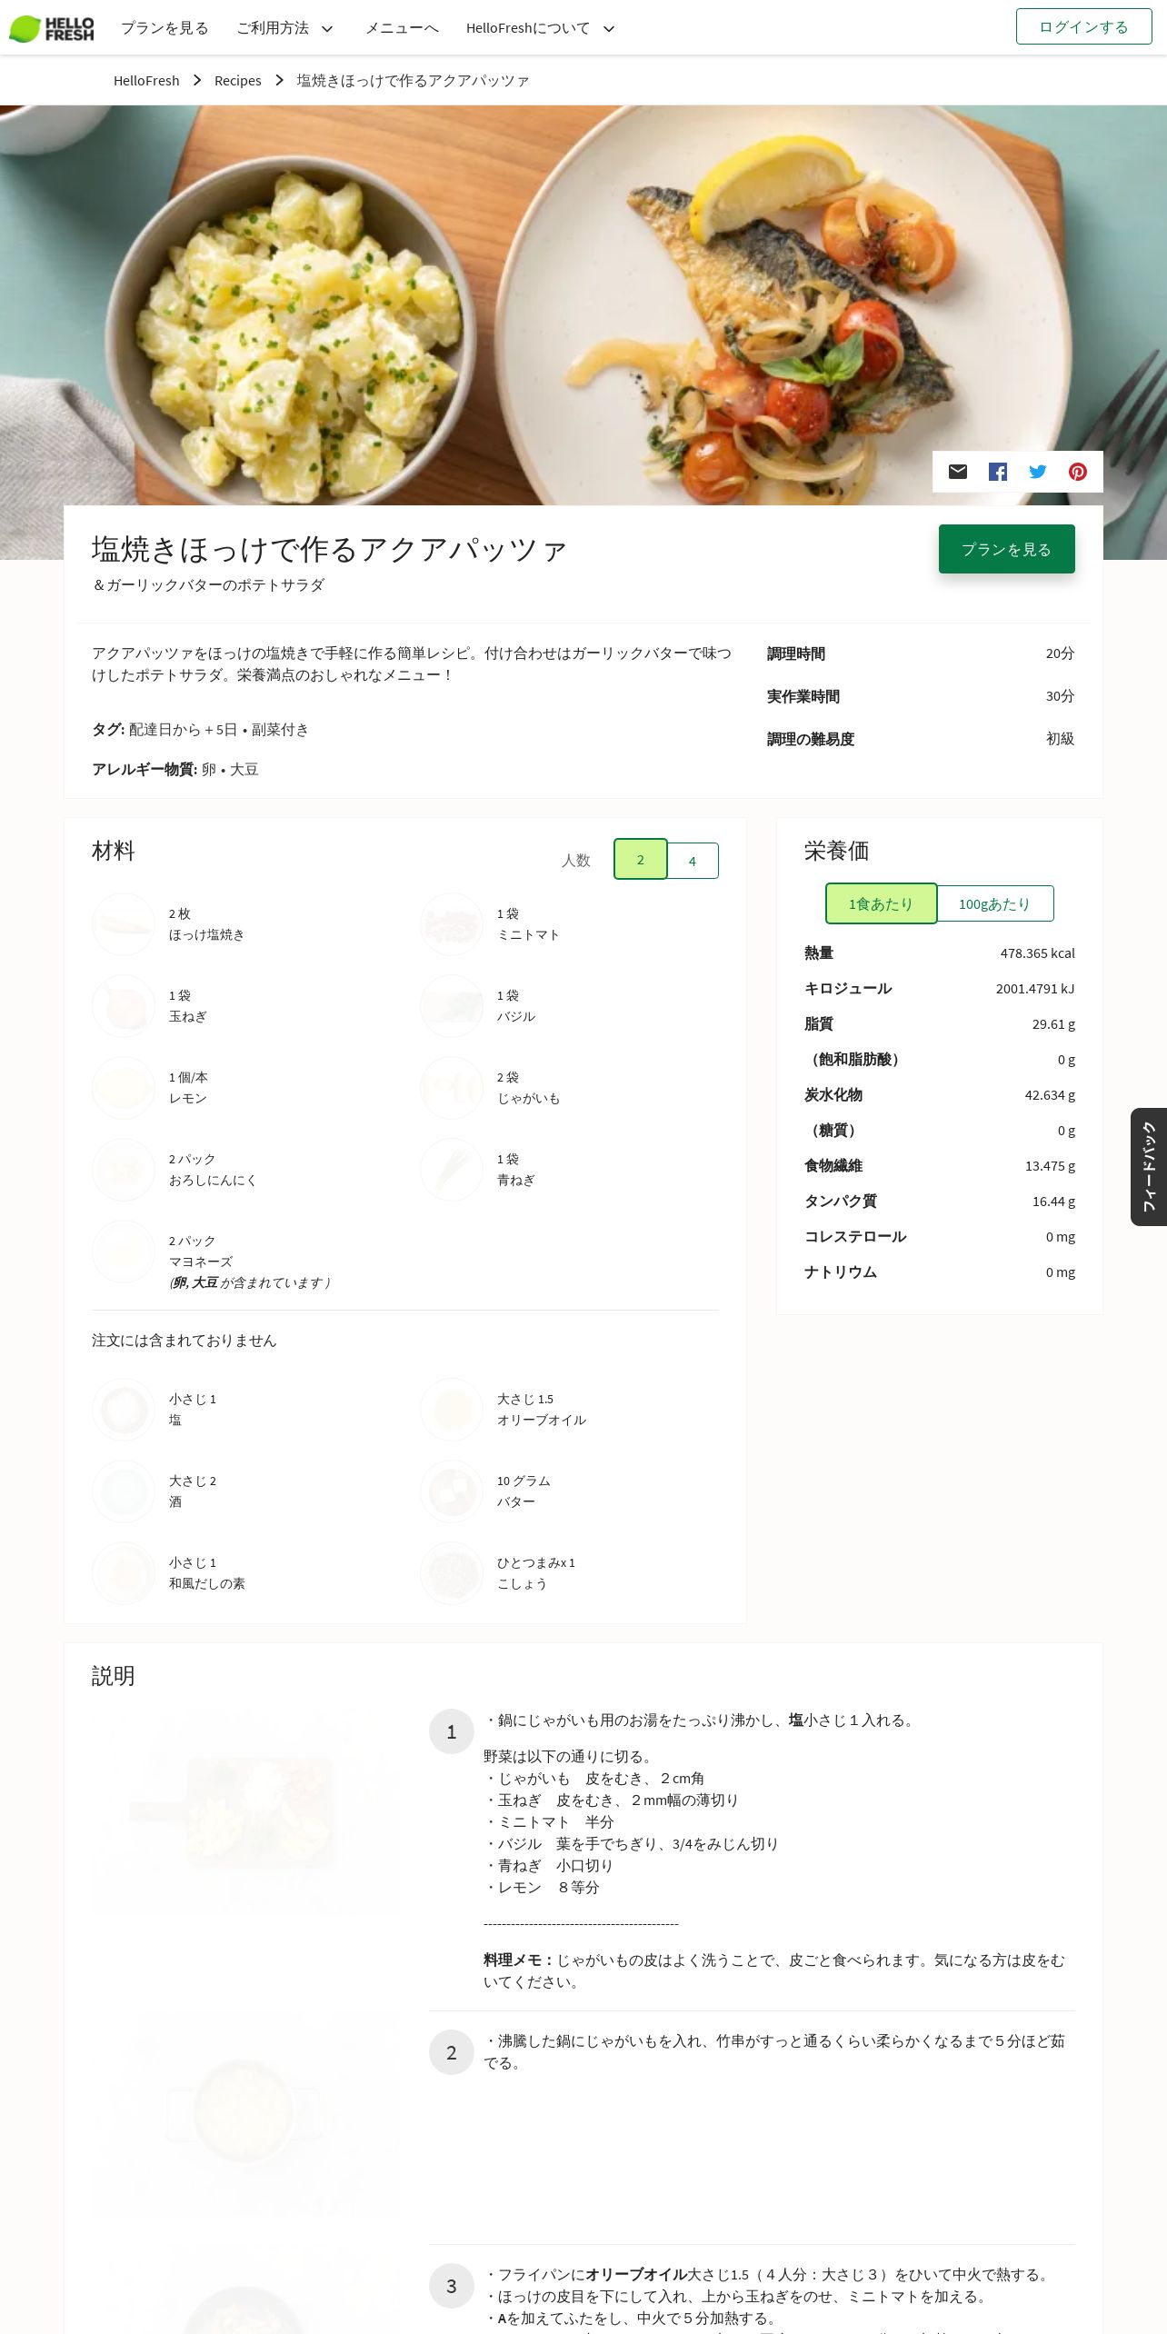Go to メニューへ nav item
The height and width of the screenshot is (2334, 1167).
(402, 28)
